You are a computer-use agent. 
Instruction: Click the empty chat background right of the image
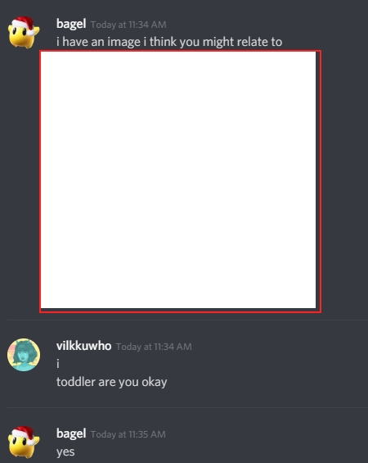click(x=345, y=181)
